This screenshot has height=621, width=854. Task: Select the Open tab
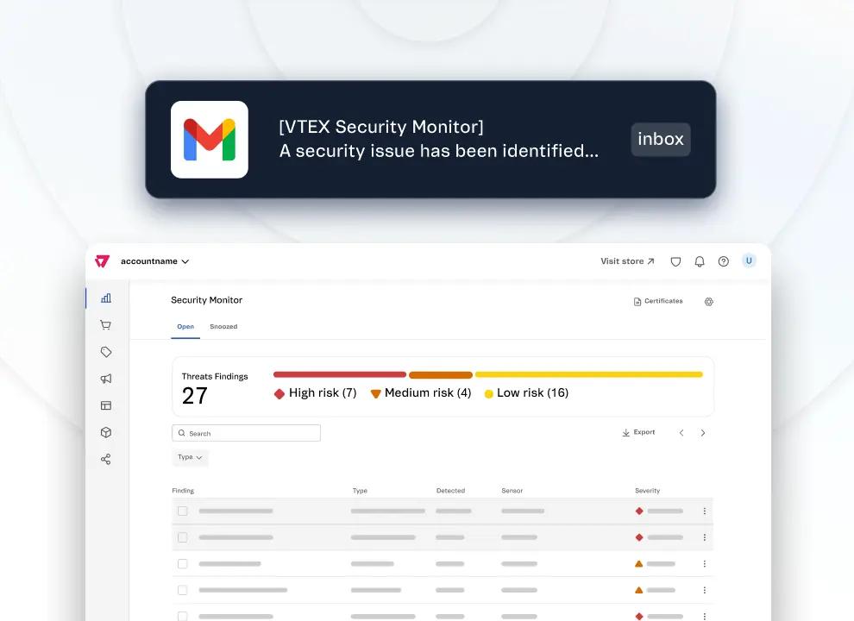pos(185,327)
